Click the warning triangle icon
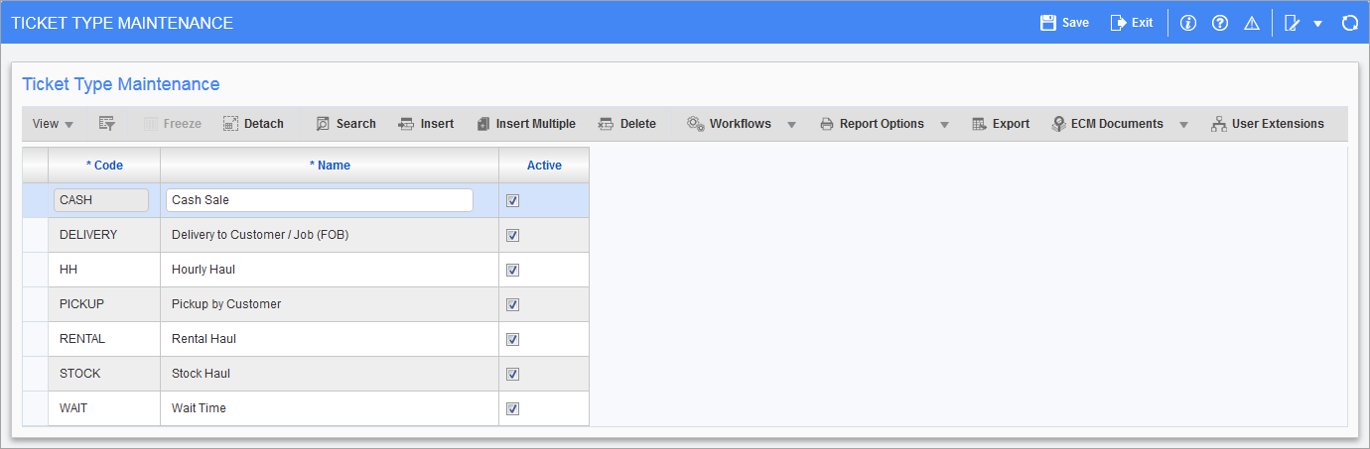1370x449 pixels. point(1251,23)
